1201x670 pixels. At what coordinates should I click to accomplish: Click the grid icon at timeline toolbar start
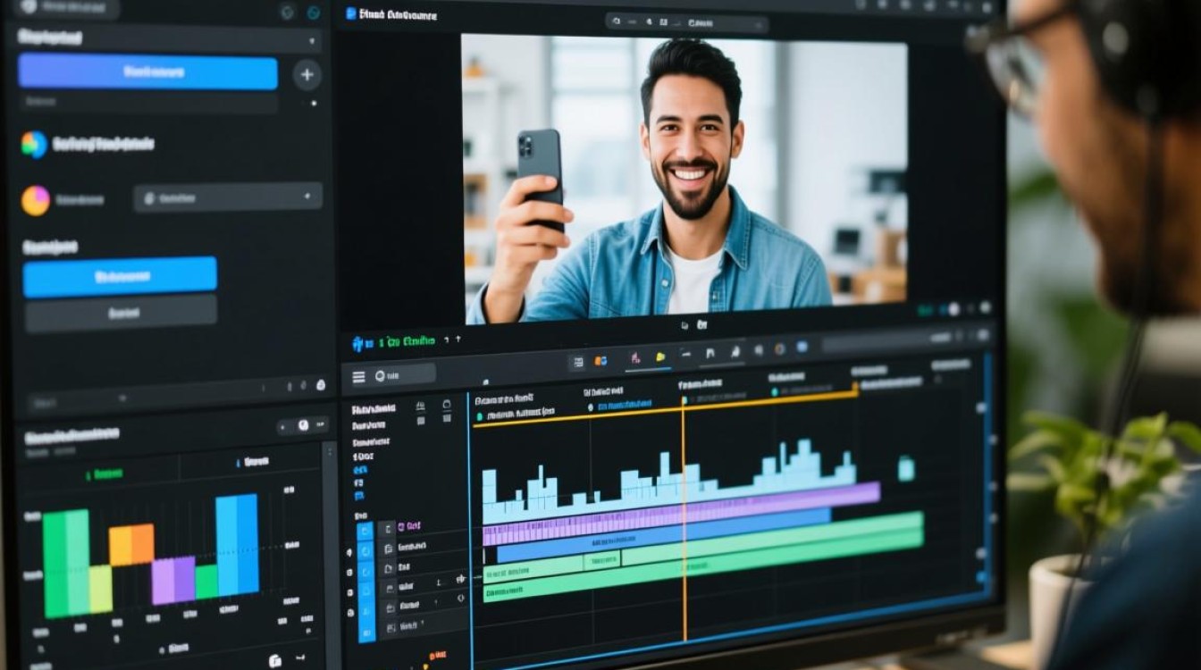click(577, 362)
